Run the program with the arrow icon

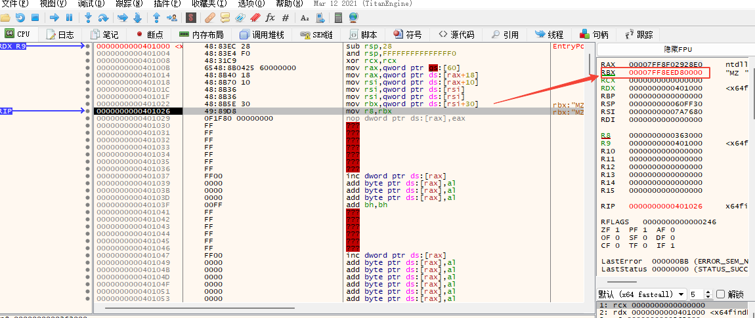pyautogui.click(x=54, y=18)
